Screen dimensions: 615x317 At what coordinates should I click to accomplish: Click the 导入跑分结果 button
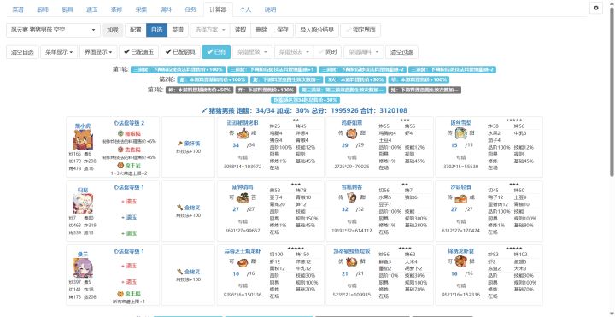coord(317,30)
